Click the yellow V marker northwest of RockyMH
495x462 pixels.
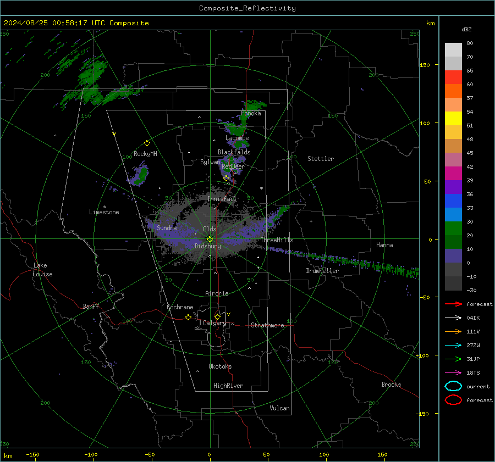[114, 134]
